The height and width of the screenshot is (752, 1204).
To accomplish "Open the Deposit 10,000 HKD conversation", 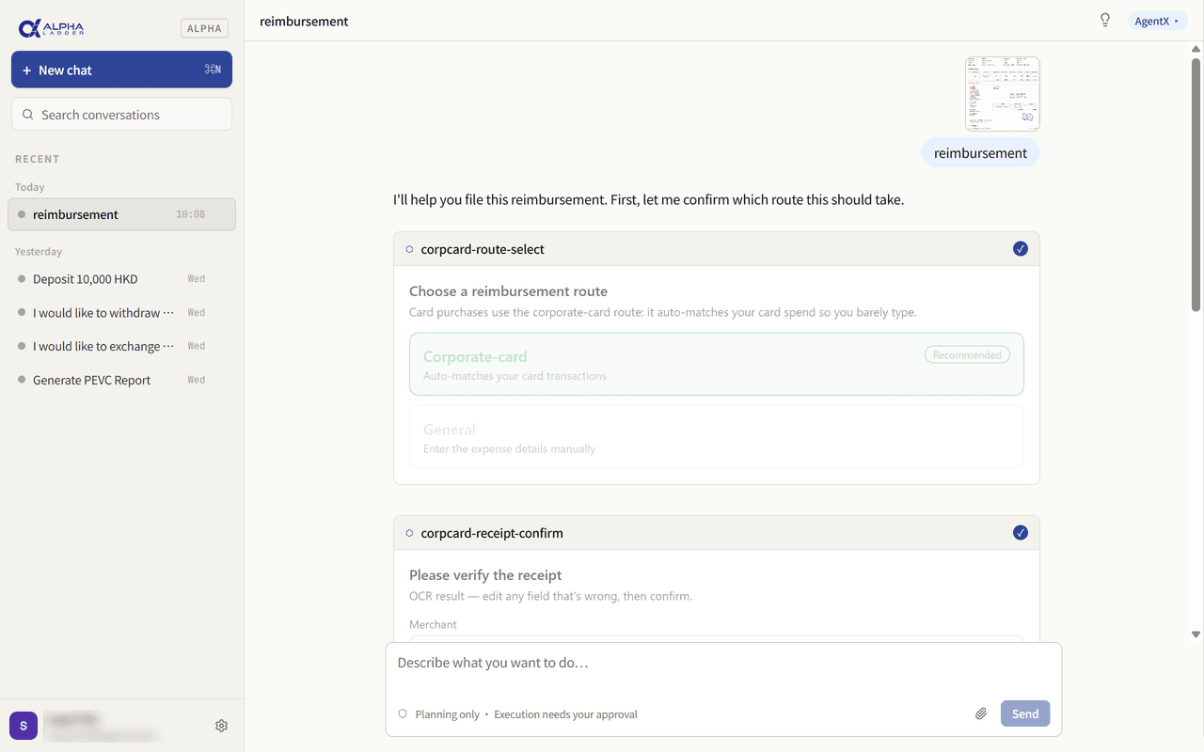I will point(121,279).
